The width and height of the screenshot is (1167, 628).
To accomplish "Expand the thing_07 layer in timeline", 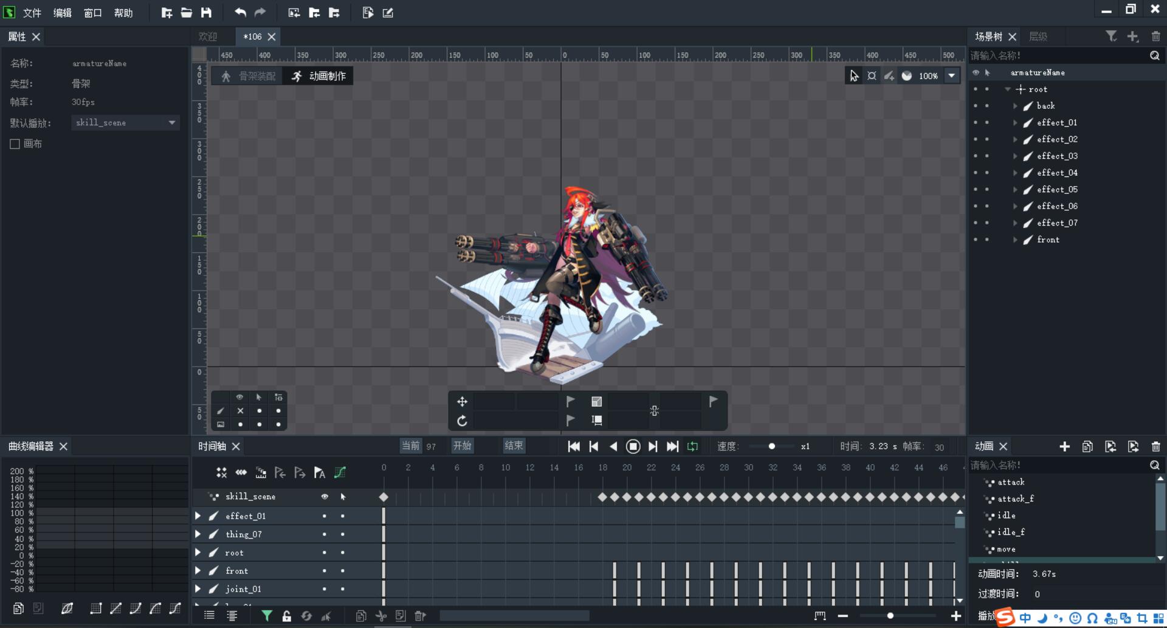I will click(198, 534).
